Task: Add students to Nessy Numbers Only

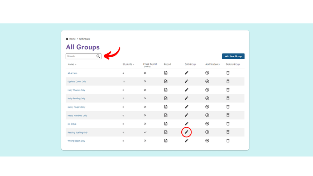Action: coord(207,115)
